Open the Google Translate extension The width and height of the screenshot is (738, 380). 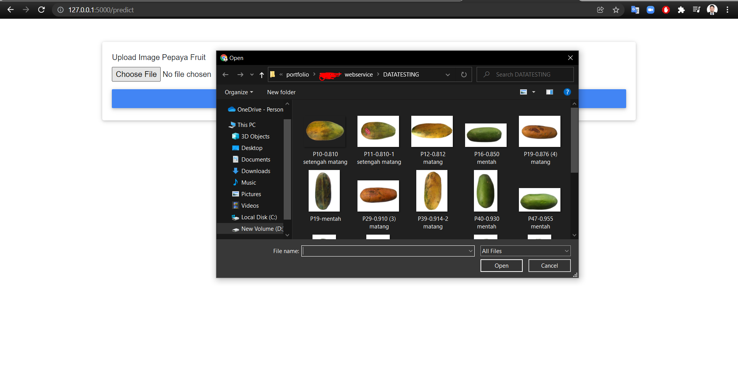tap(635, 10)
